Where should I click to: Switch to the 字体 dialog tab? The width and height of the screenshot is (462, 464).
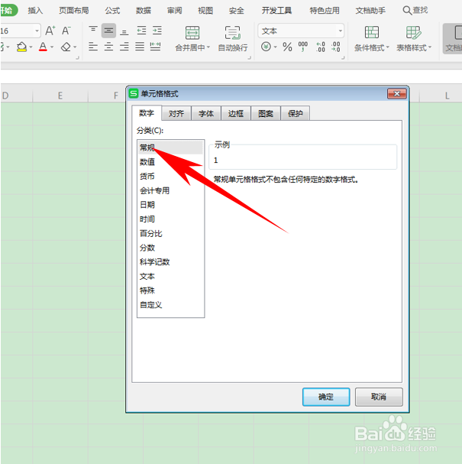point(206,113)
